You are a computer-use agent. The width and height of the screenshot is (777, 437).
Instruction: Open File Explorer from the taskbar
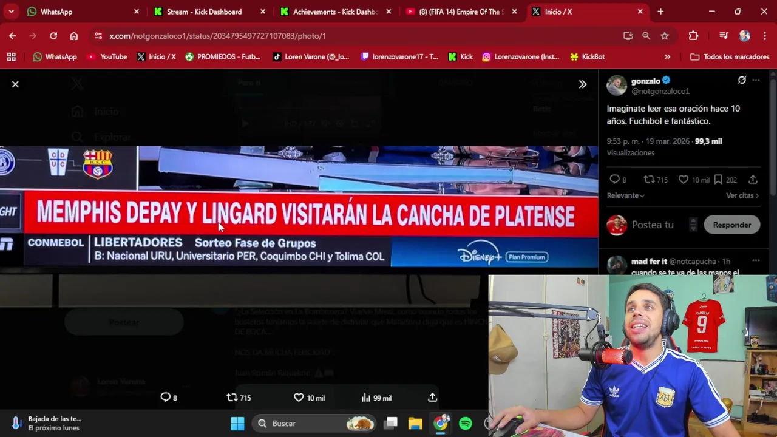(415, 423)
